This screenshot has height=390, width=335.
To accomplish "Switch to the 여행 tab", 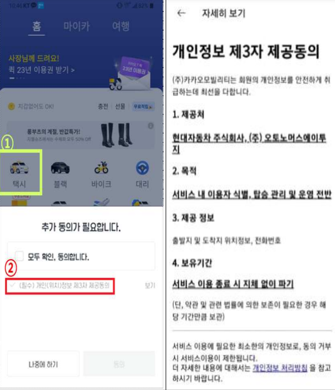I will 121,26.
